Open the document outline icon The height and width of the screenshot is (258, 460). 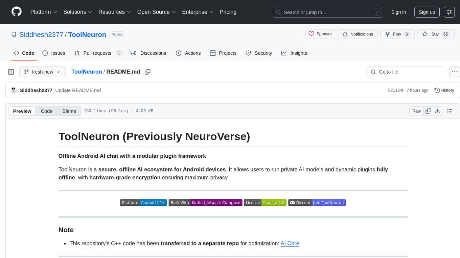(x=450, y=111)
